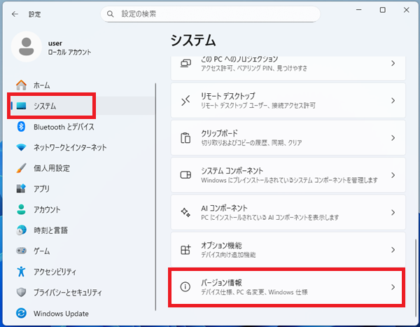Click リモート デスクトップ title text
The height and width of the screenshot is (327, 420).
coord(228,96)
